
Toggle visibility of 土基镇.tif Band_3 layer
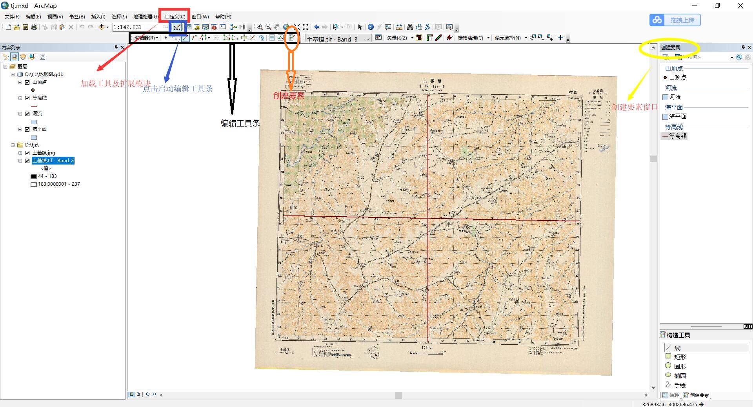click(x=27, y=161)
